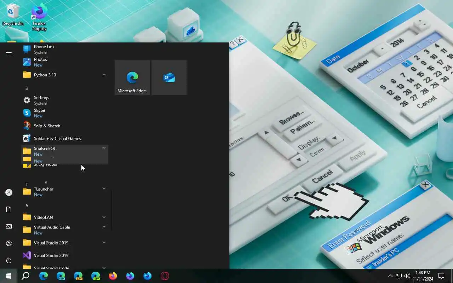Launch the Firefox Nightly desktop shortcut
Viewport: 453px width, 283px height.
[39, 17]
